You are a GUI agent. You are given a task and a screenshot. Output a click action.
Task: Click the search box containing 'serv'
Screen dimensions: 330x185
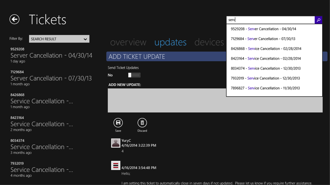tap(271, 20)
